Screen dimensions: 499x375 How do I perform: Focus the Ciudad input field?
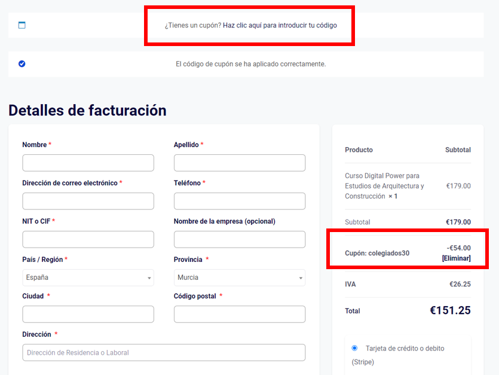(x=88, y=314)
